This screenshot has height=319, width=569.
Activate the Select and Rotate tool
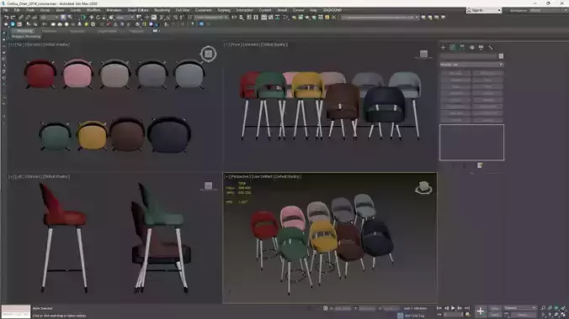98,17
